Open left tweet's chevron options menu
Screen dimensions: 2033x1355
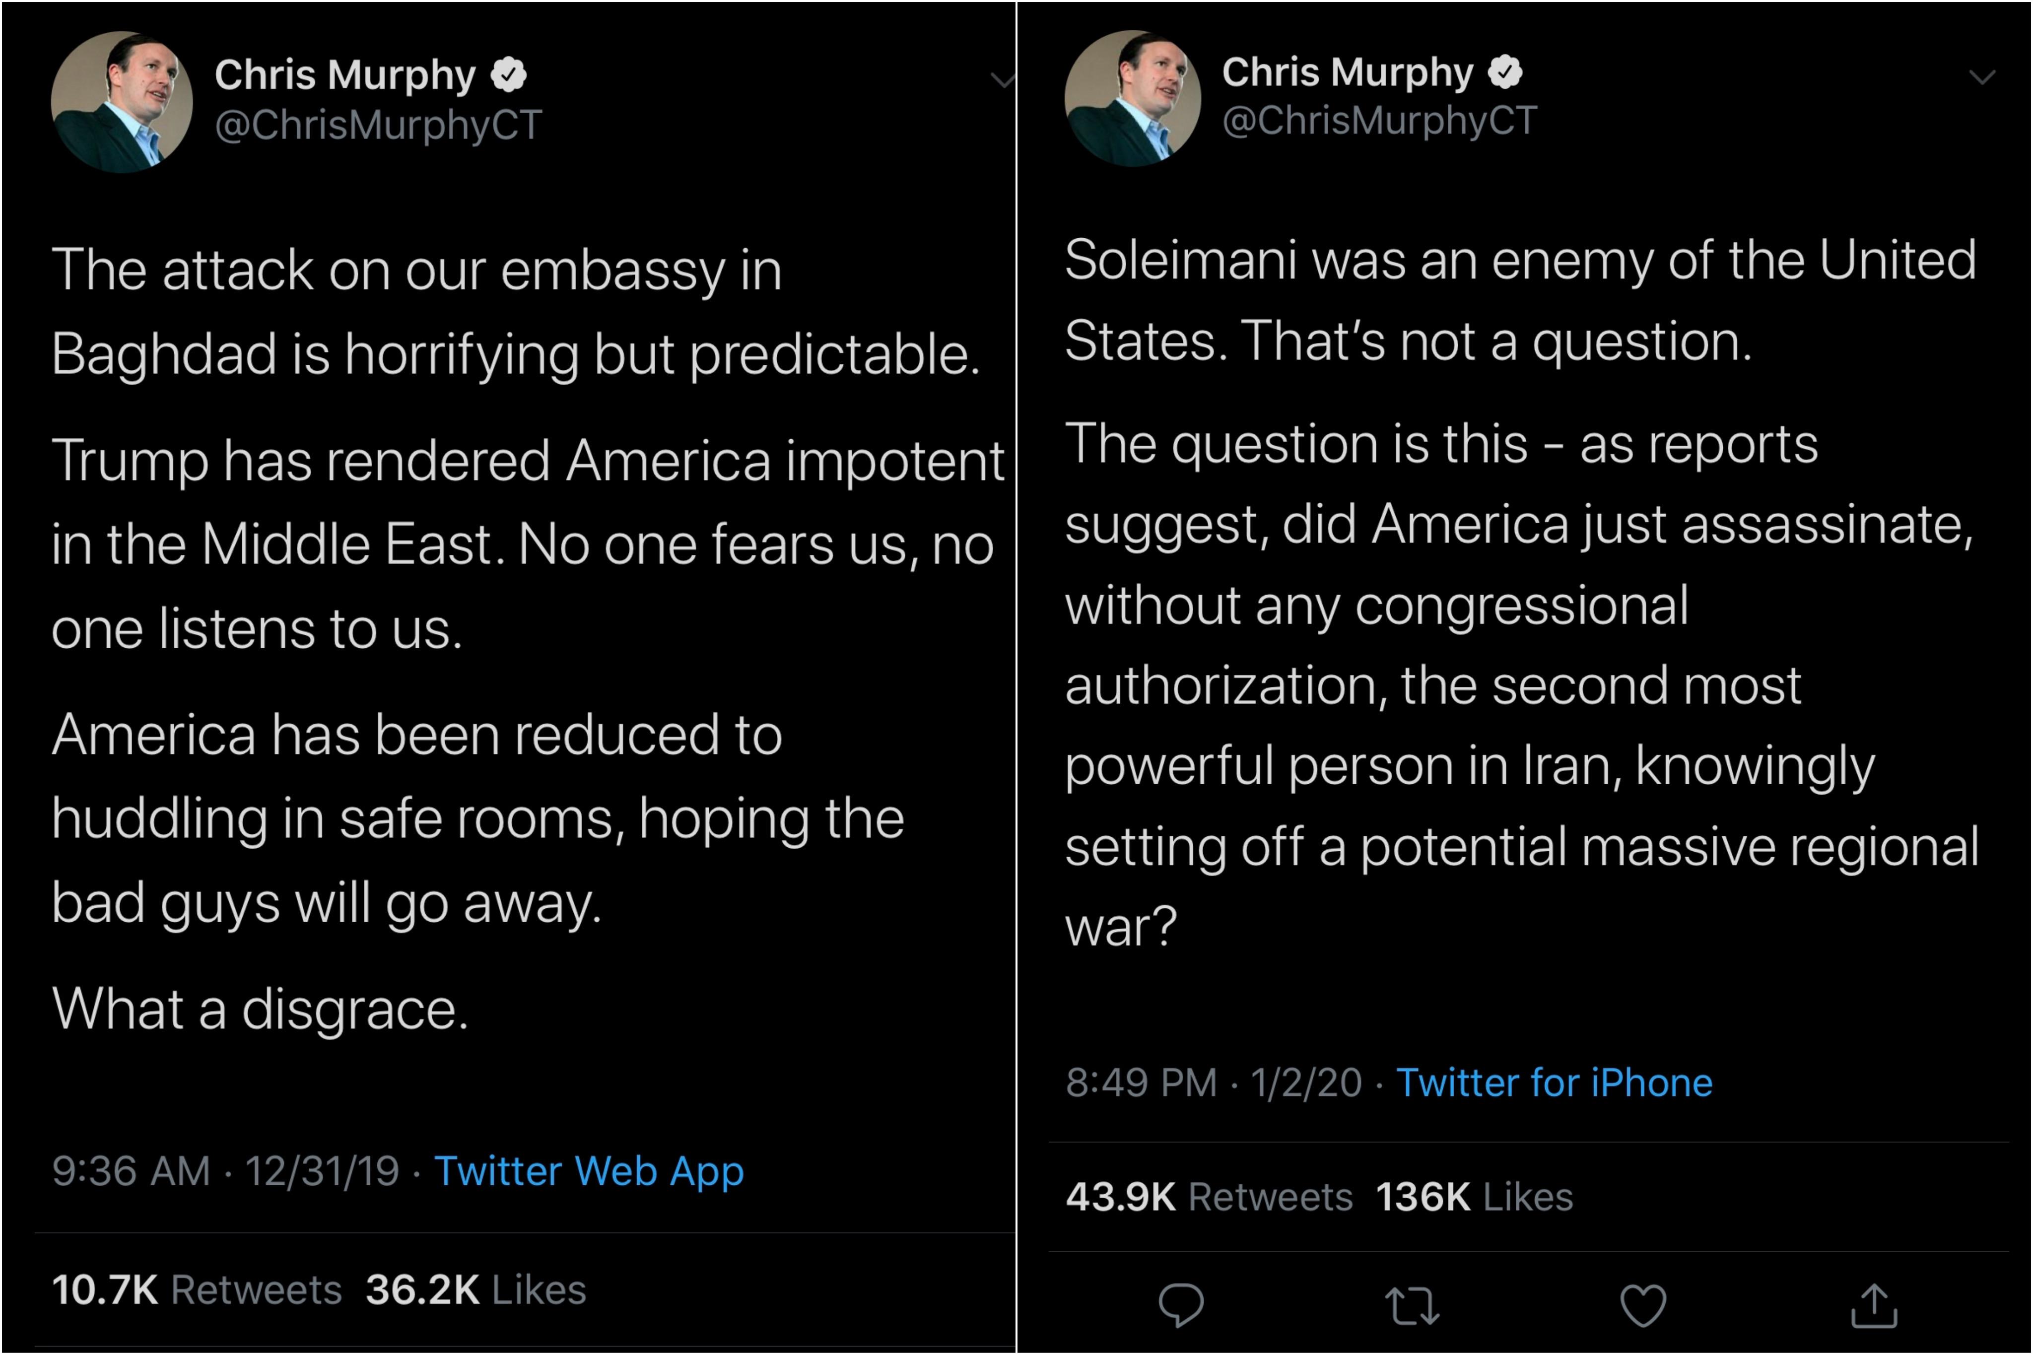[1002, 80]
